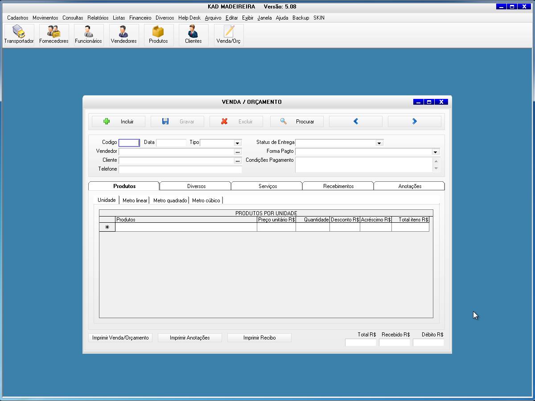Viewport: 535px width, 401px height.
Task: Open the Backup menu
Action: pos(301,18)
